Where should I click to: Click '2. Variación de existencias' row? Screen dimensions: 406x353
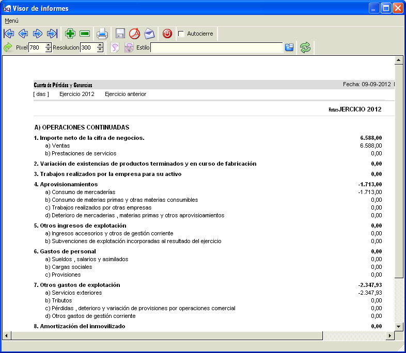145,164
